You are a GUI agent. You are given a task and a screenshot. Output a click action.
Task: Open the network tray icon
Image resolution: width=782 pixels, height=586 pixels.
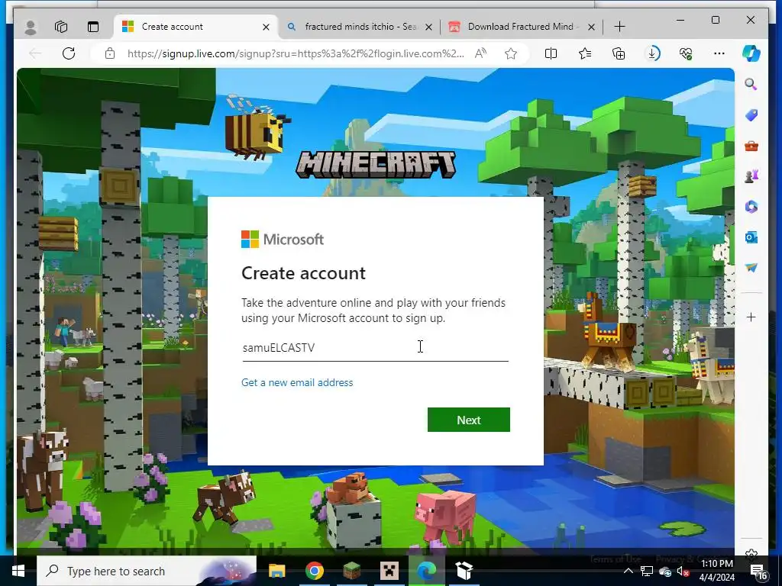pos(647,572)
